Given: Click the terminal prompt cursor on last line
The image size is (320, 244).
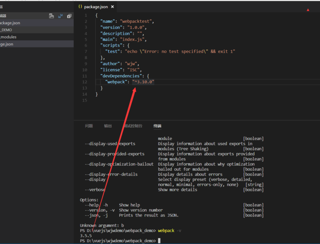Looking at the screenshot, I should pos(159,241).
